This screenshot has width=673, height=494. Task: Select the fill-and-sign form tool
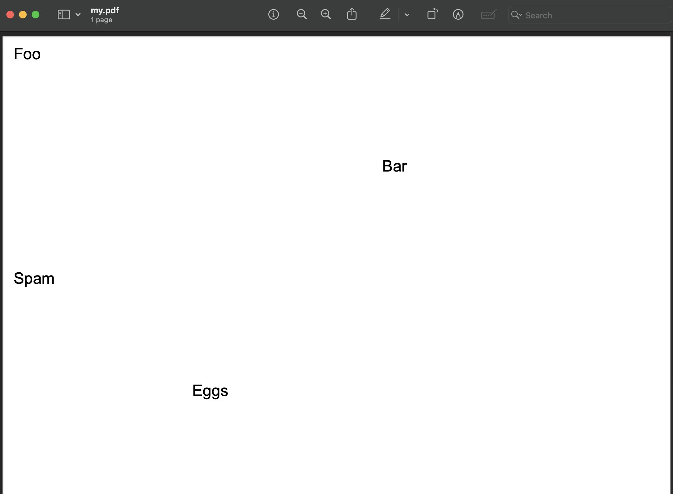point(488,15)
